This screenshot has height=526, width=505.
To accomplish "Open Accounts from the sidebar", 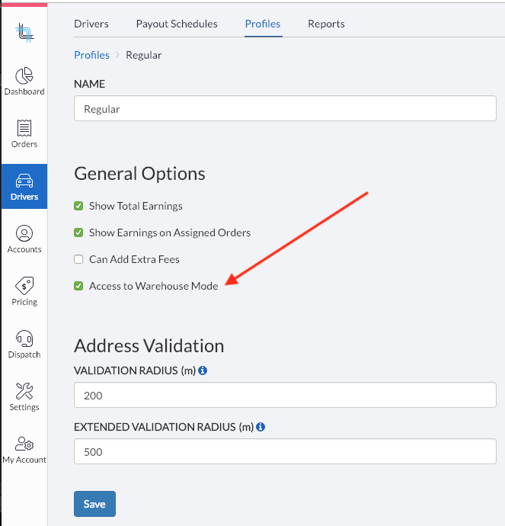I will (24, 239).
